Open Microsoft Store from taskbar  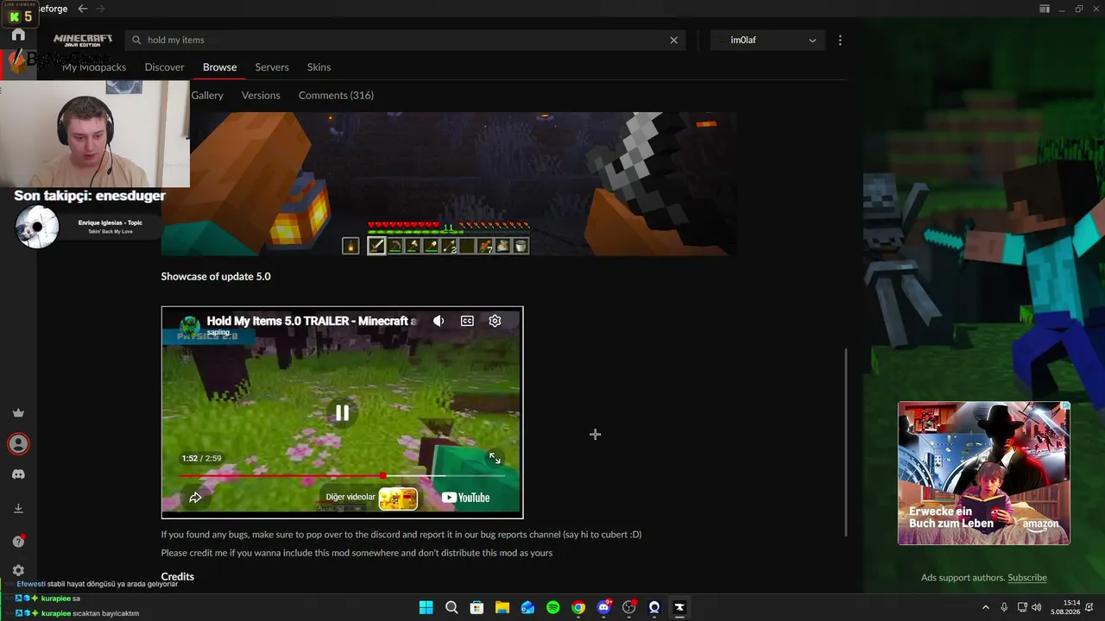coord(477,607)
